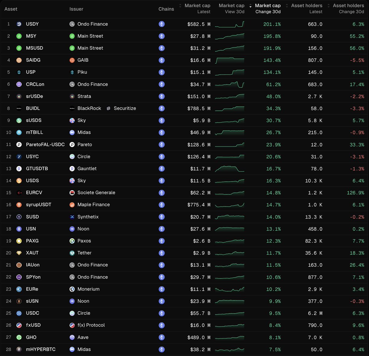Click the USDY 30d market cap sparkline
Viewport: 369px width, 356px height.
pyautogui.click(x=229, y=24)
